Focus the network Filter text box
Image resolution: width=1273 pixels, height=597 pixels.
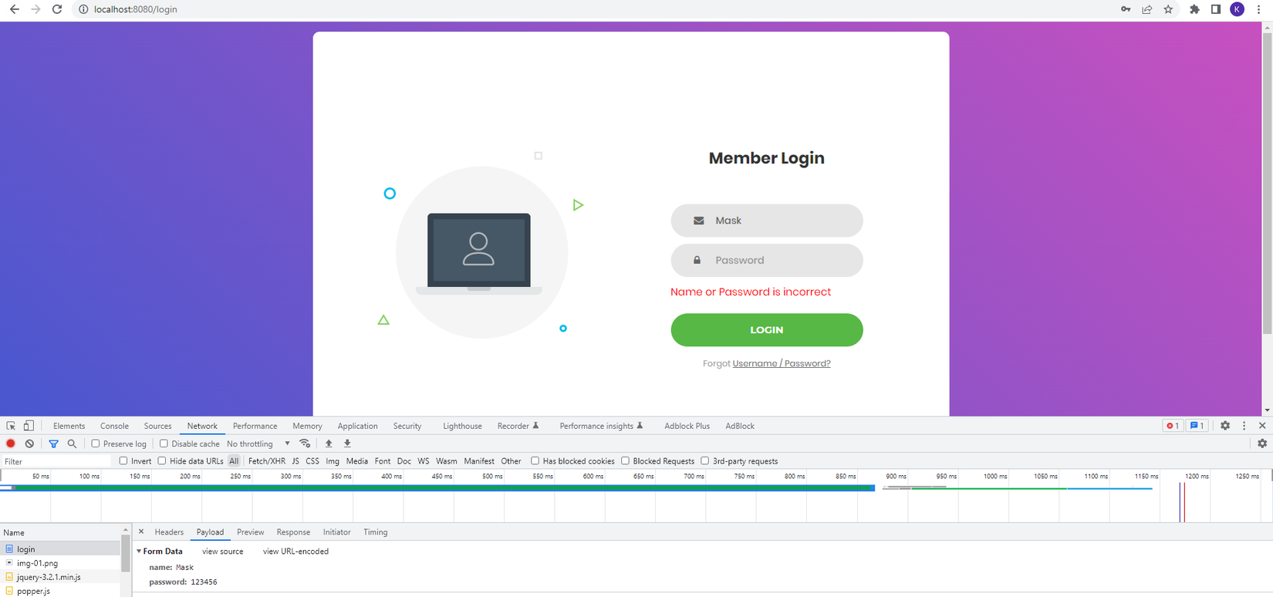[x=57, y=461]
